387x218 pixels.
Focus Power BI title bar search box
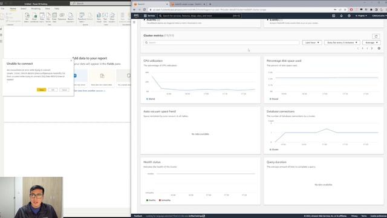pyautogui.click(x=100, y=4)
